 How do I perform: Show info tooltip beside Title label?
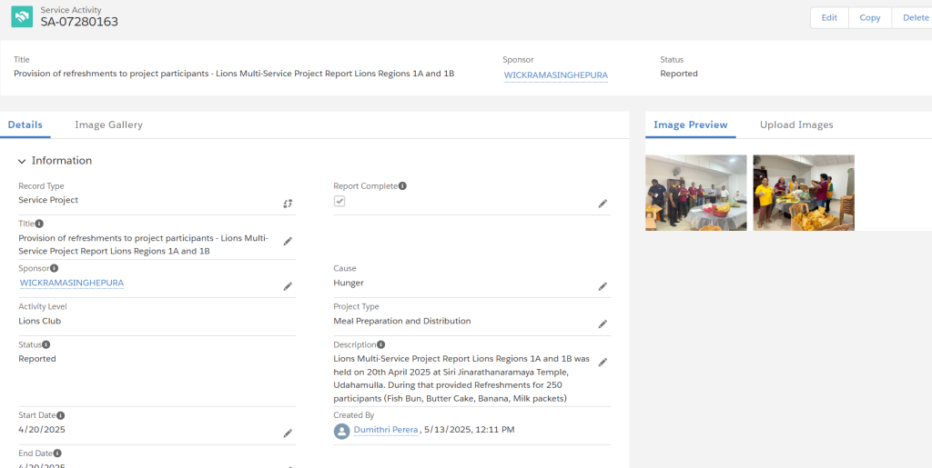pos(39,224)
